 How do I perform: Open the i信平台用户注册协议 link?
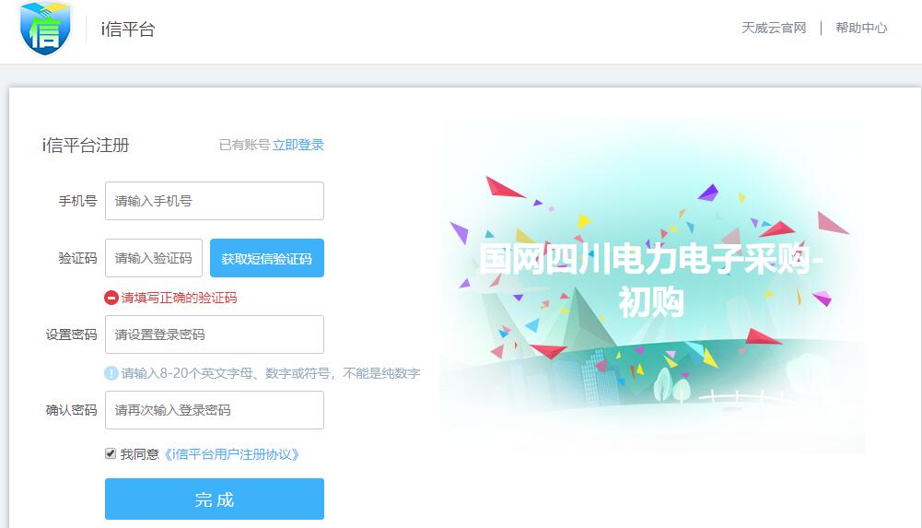pyautogui.click(x=230, y=454)
